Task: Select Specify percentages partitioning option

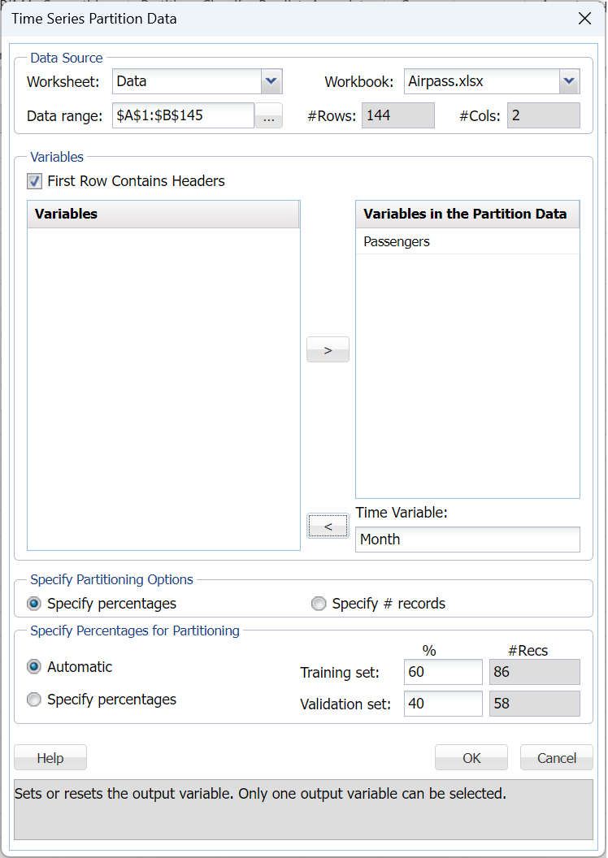Action: [34, 604]
